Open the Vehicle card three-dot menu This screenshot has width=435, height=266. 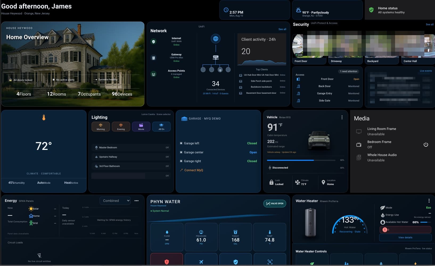[342, 117]
